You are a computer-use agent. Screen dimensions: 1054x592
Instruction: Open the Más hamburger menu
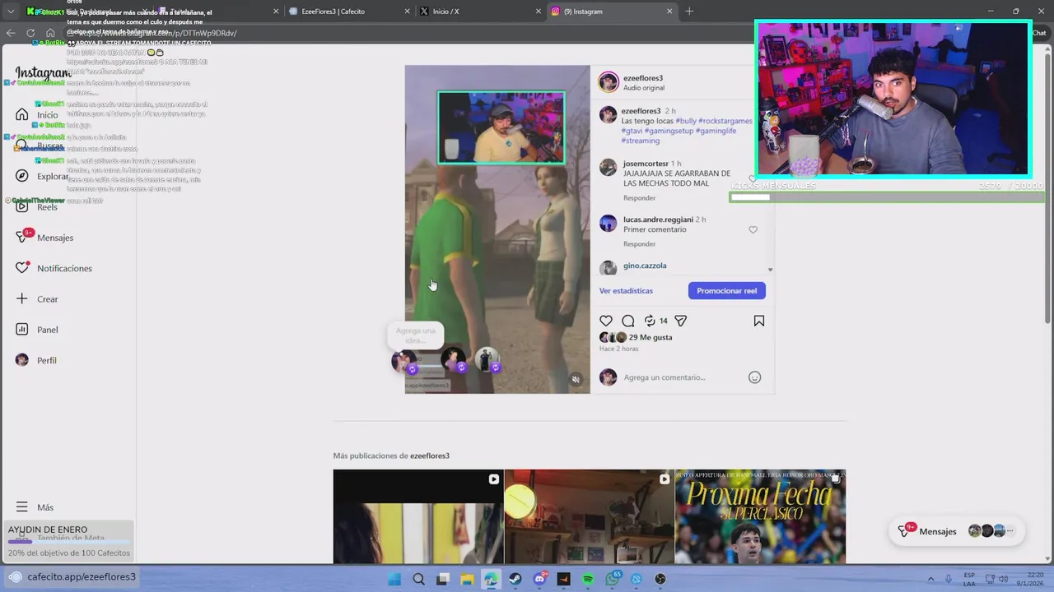click(x=22, y=507)
